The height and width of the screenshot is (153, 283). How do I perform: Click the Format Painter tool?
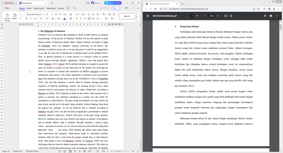[x=7, y=17]
